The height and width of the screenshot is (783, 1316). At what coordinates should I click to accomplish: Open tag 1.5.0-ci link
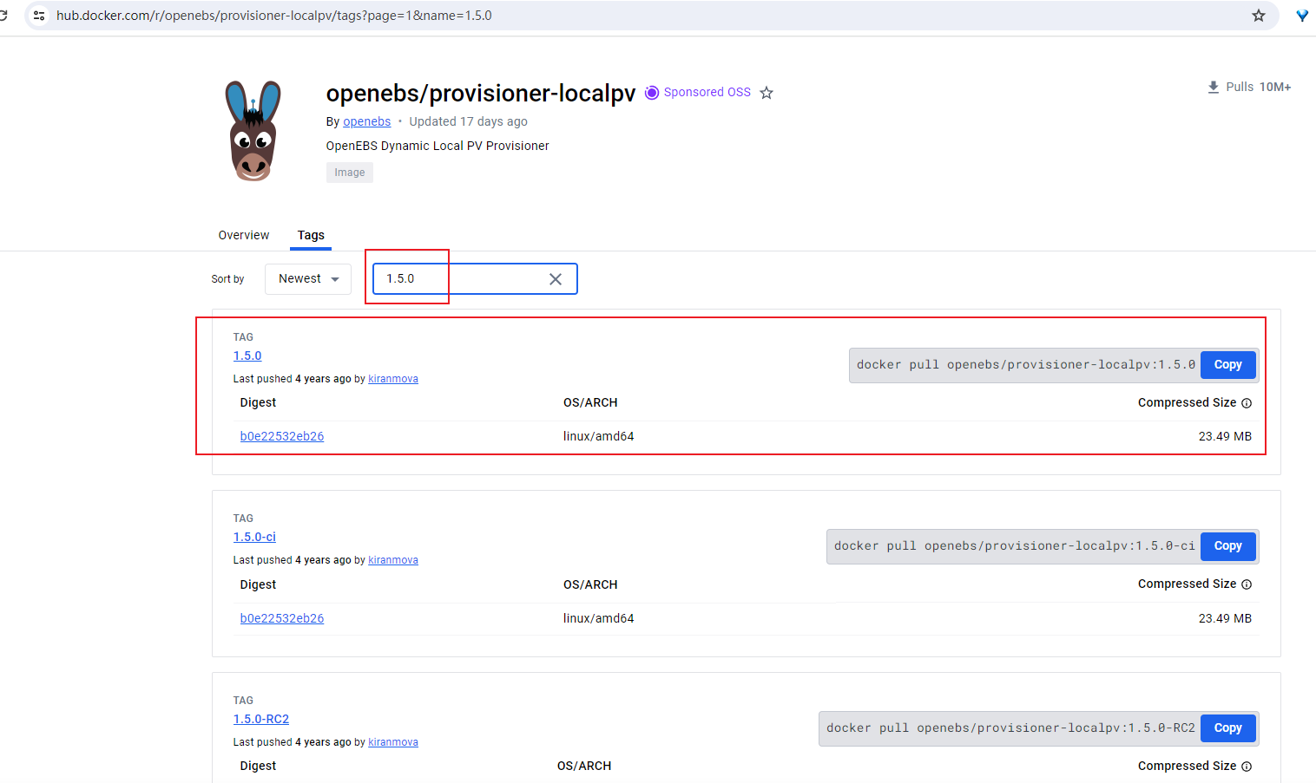pyautogui.click(x=254, y=537)
